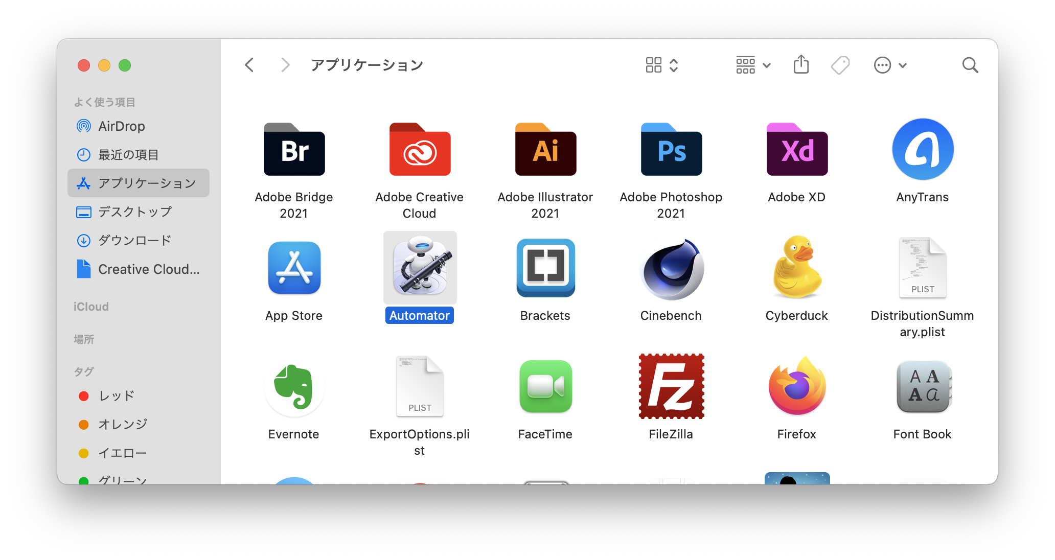Click the Cyberduck duck icon

[x=797, y=267]
